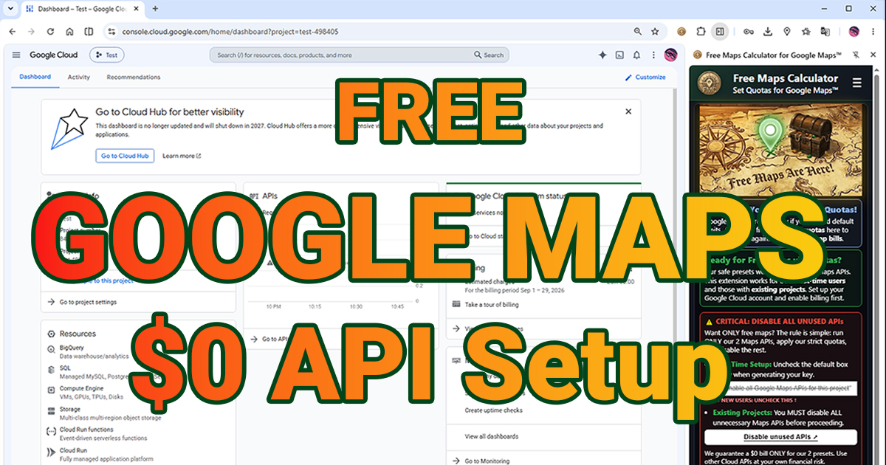The image size is (886, 465).
Task: Focus the resources and docs search field
Action: pyautogui.click(x=341, y=55)
